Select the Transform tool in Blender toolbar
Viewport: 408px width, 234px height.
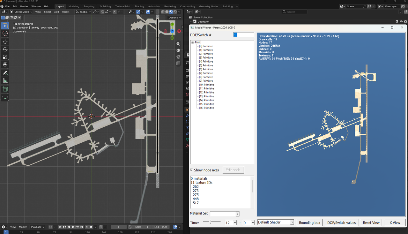pyautogui.click(x=5, y=64)
